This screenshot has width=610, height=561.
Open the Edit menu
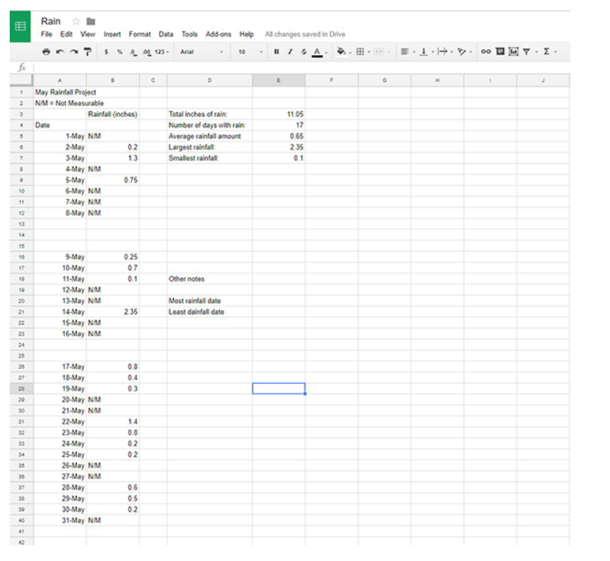[x=66, y=34]
